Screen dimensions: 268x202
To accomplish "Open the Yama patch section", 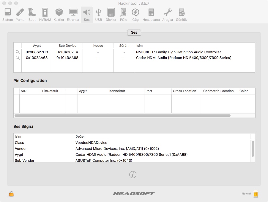I will coord(20,15).
